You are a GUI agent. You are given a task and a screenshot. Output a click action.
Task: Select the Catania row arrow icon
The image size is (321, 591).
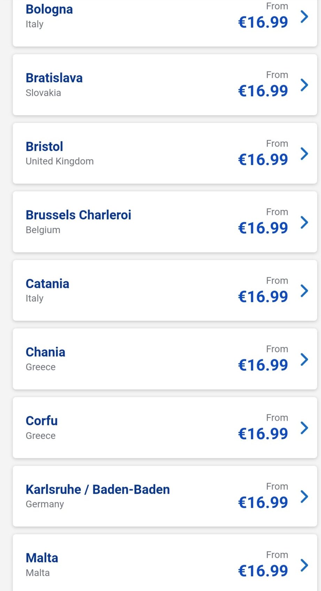pos(304,291)
